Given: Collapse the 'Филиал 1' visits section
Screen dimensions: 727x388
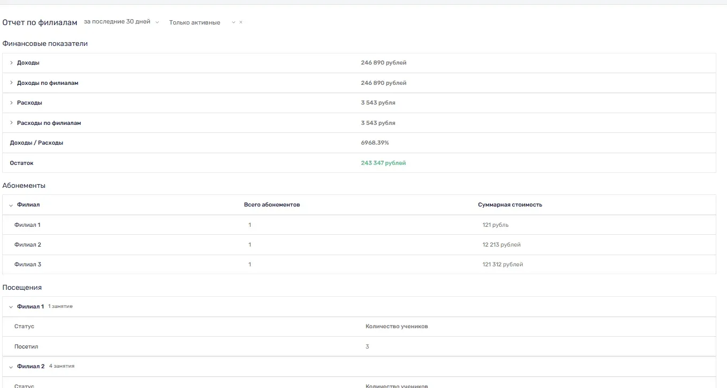Looking at the screenshot, I should [x=11, y=307].
